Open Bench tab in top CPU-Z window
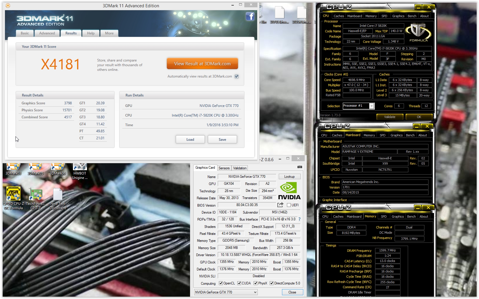Viewport: 479px width, 299px height. tap(412, 16)
